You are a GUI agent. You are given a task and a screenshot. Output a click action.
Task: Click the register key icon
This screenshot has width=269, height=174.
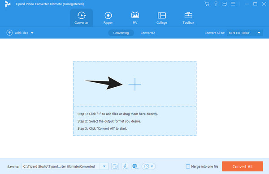coord(216,4)
